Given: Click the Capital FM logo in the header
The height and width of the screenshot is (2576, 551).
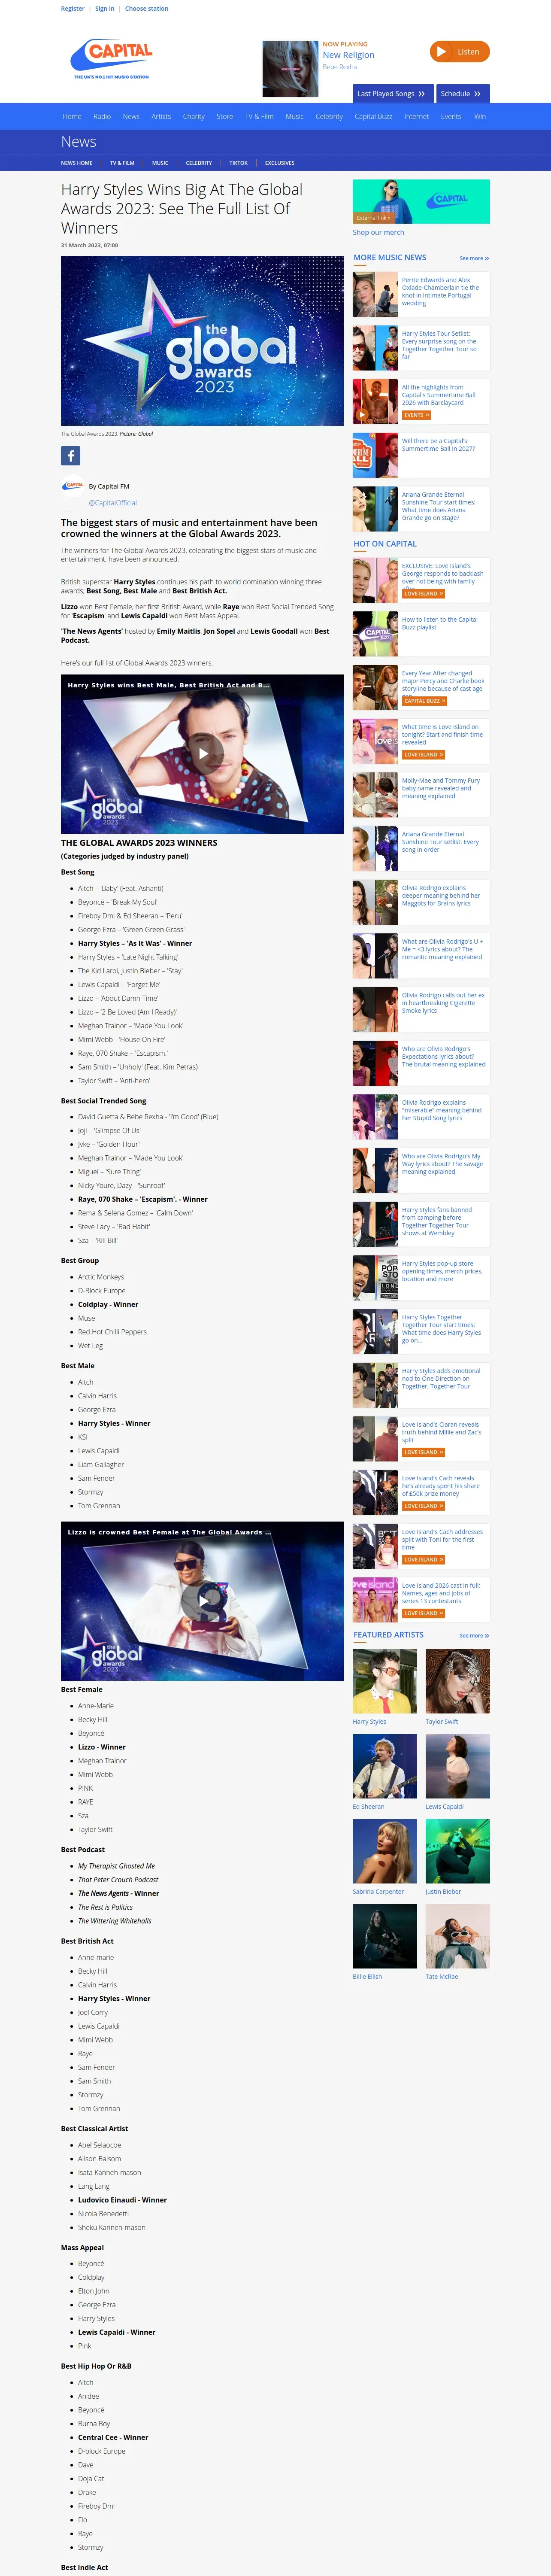Looking at the screenshot, I should 112,59.
